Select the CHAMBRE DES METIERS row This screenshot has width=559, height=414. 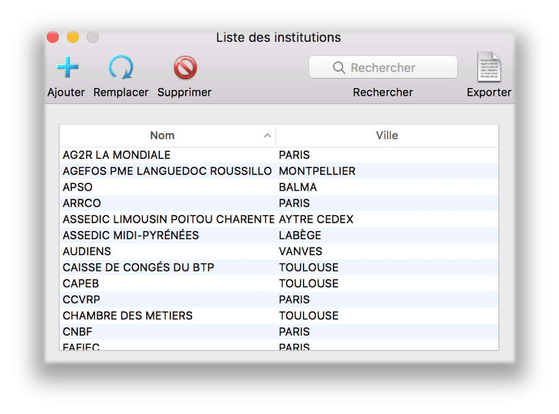(x=279, y=315)
